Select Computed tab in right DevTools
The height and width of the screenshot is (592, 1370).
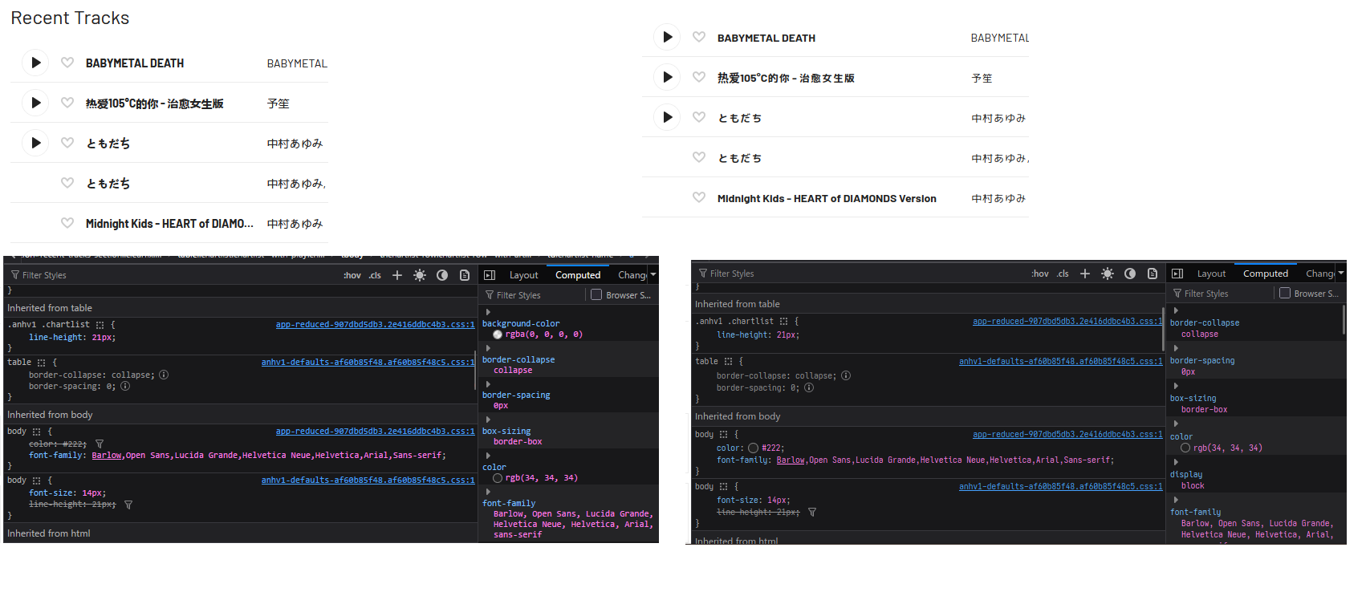point(1266,274)
